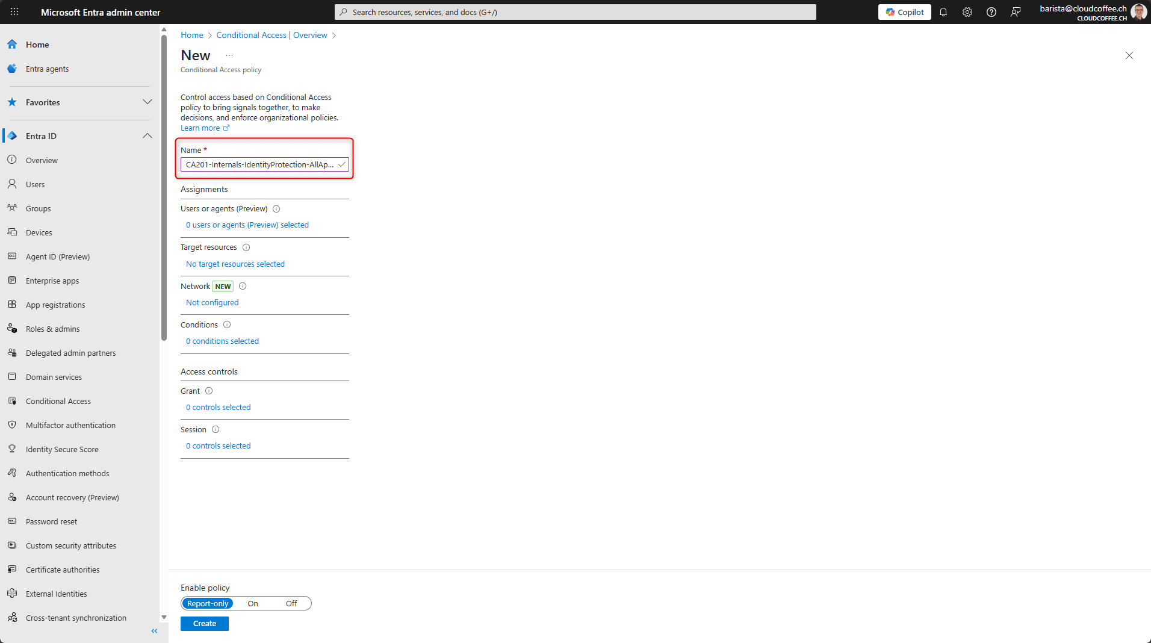The image size is (1151, 643).
Task: Switch Enable policy to Off
Action: [291, 604]
